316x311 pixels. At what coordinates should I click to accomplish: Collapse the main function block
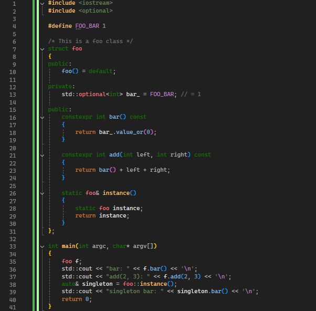pos(43,246)
